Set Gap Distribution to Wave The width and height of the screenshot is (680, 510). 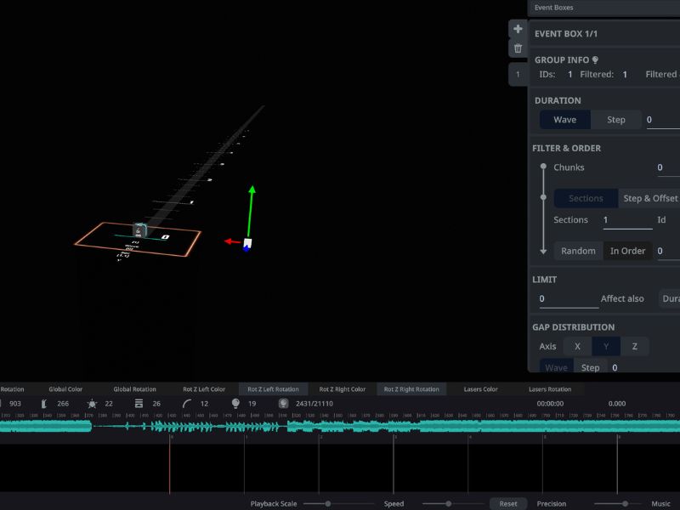pos(556,367)
